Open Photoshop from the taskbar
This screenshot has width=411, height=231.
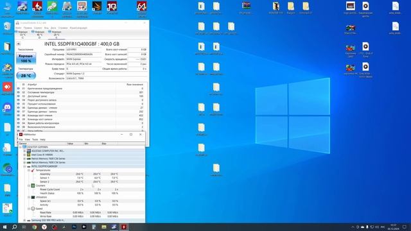74,227
